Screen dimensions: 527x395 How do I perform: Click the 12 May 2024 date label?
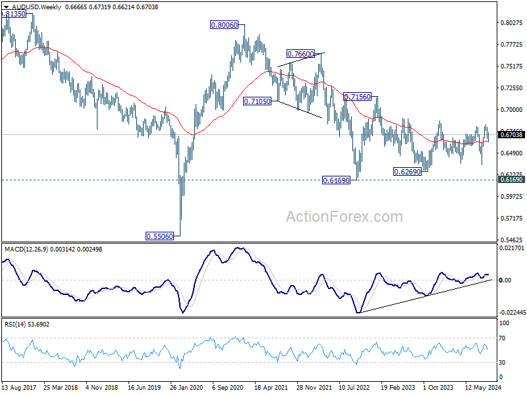pyautogui.click(x=483, y=387)
